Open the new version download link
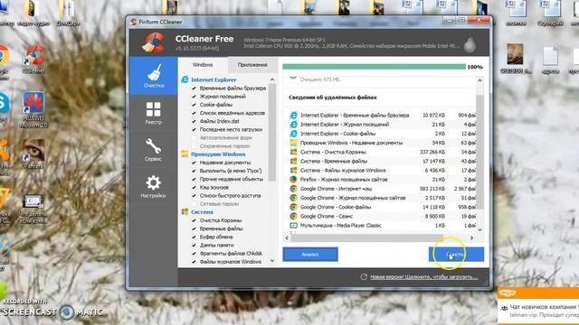The width and height of the screenshot is (579, 325). tap(424, 277)
